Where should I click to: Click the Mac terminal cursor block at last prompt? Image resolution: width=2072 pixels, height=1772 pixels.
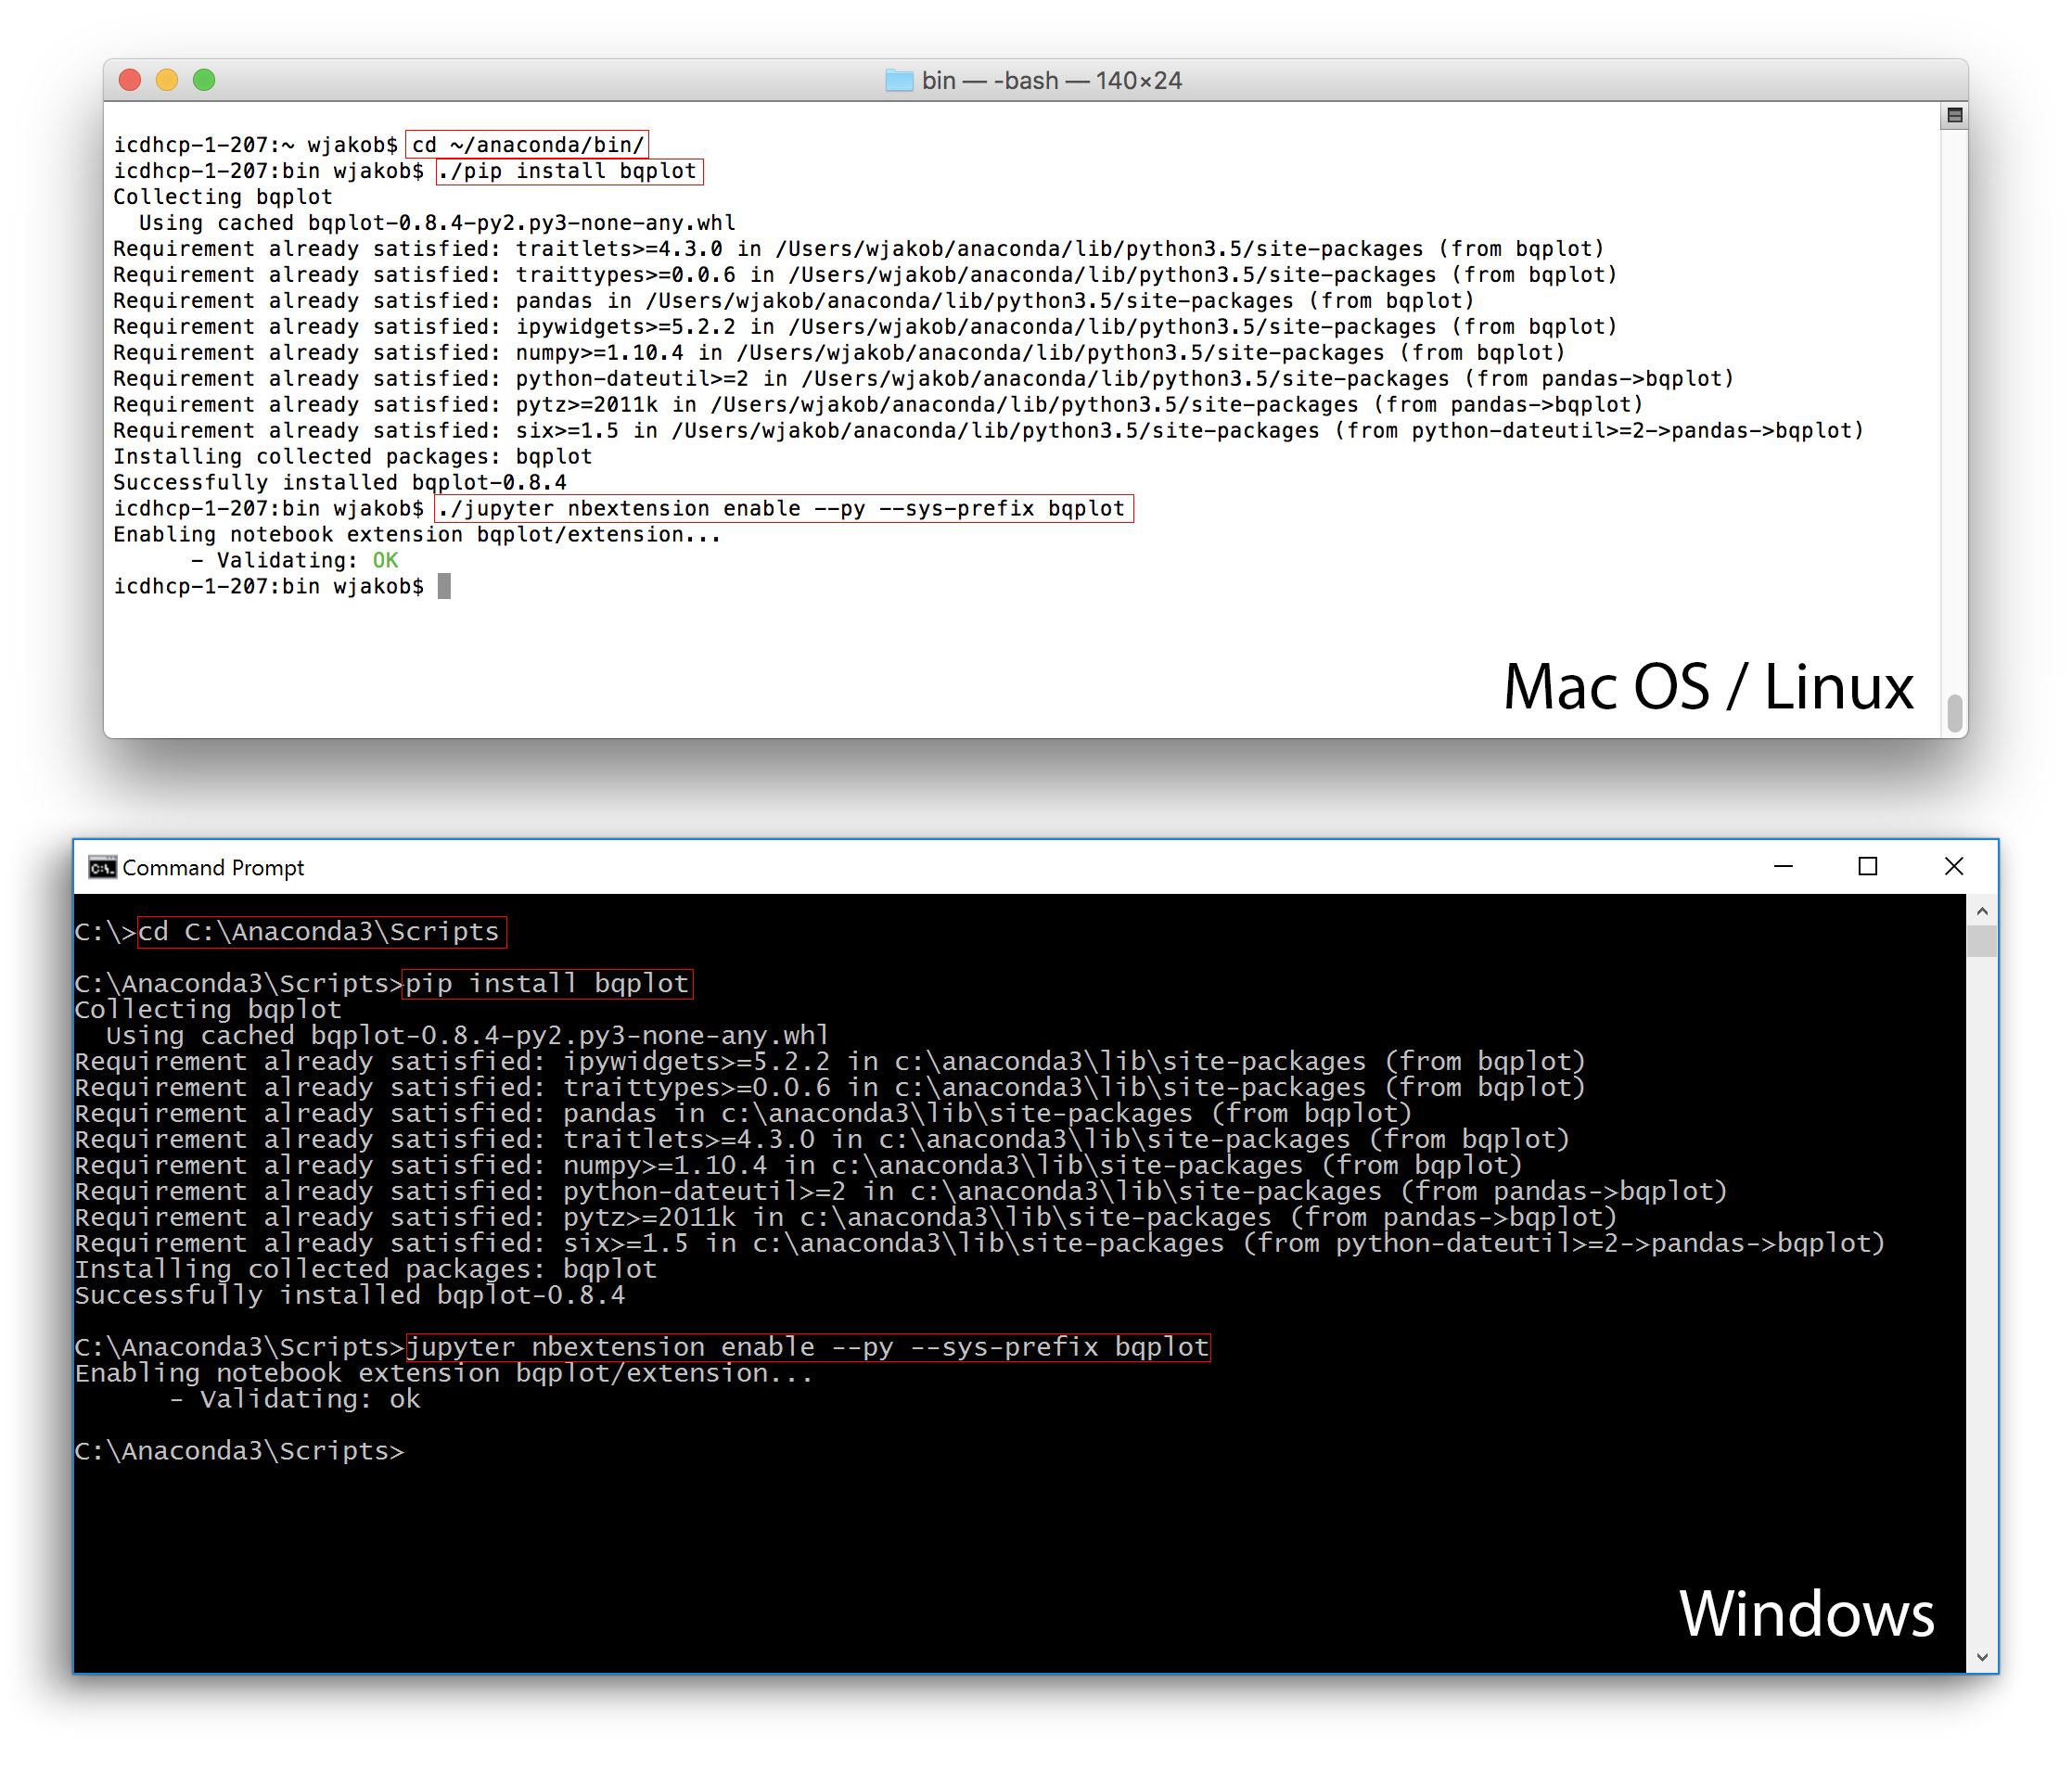coord(444,586)
